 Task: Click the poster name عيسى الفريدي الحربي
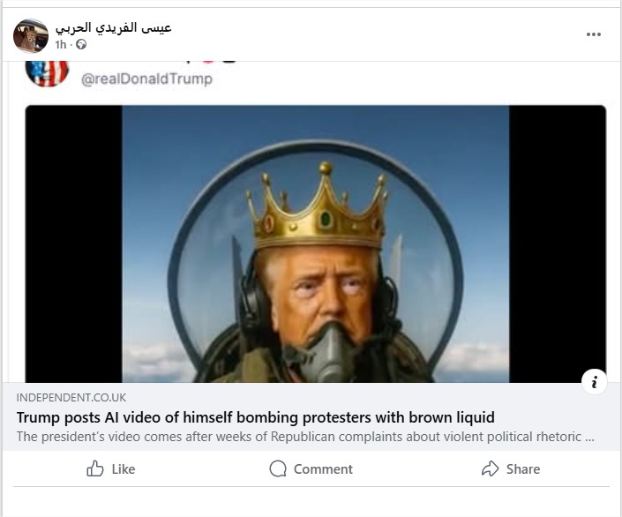point(113,27)
